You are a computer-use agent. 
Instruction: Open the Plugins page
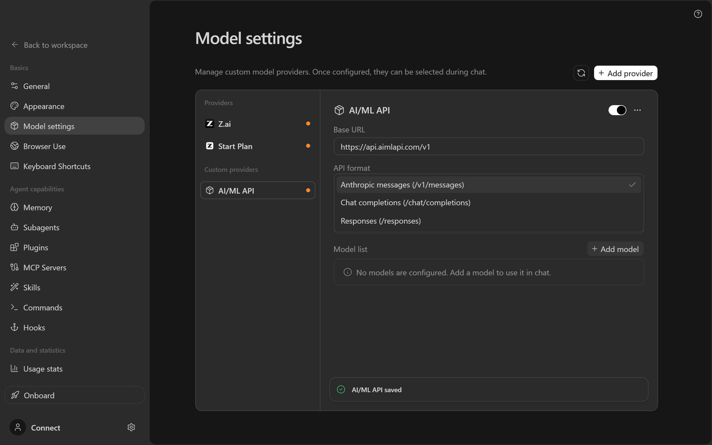tap(75, 248)
